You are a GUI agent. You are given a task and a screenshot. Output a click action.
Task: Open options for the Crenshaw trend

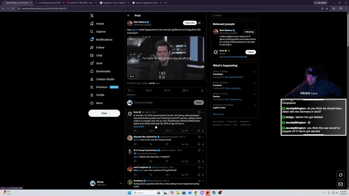255,72
